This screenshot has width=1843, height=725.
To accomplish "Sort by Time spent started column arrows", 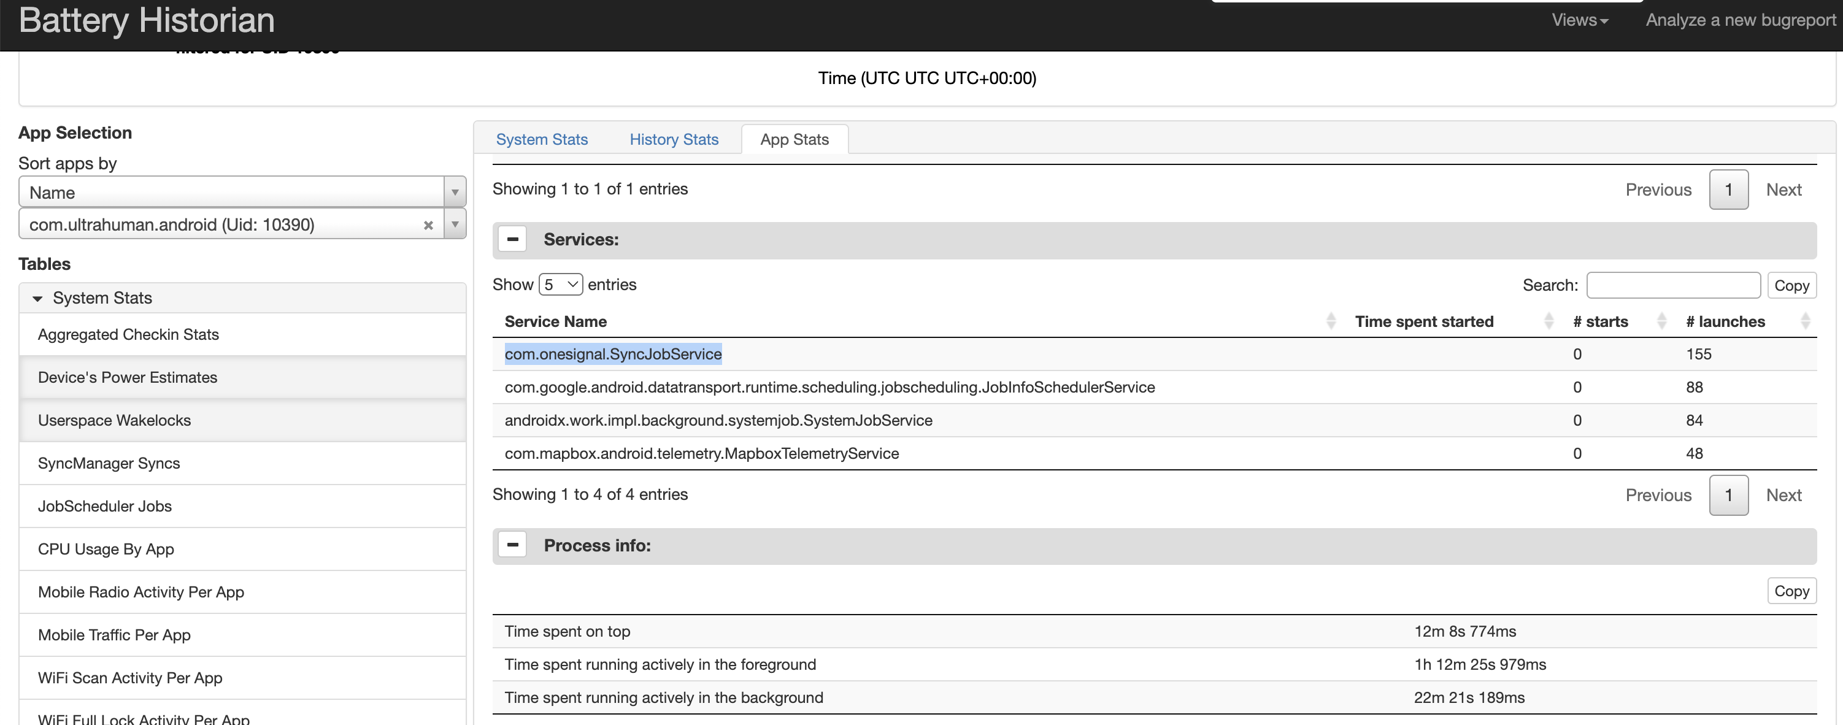I will [1550, 321].
